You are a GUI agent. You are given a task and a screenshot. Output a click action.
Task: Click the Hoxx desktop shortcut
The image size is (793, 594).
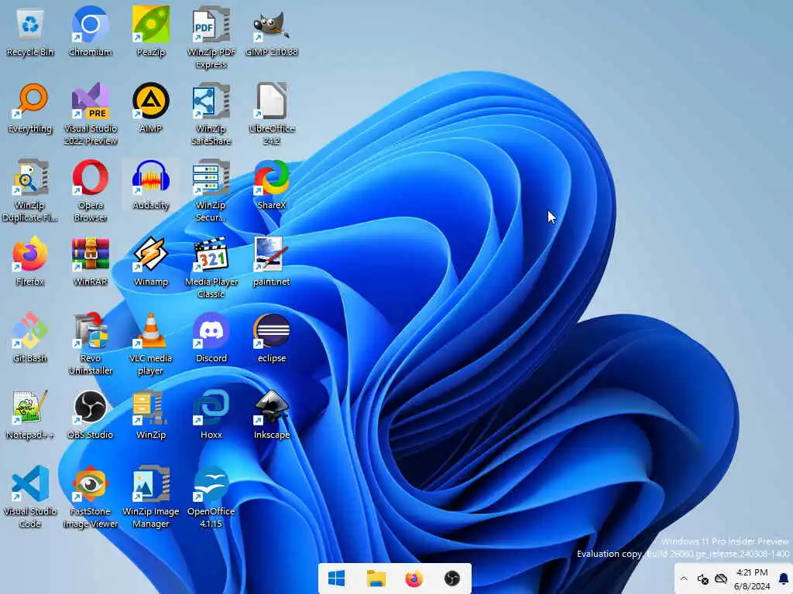[x=211, y=415]
